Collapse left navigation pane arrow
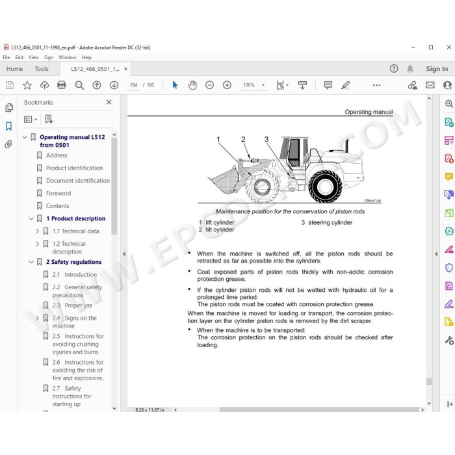 coord(124,254)
